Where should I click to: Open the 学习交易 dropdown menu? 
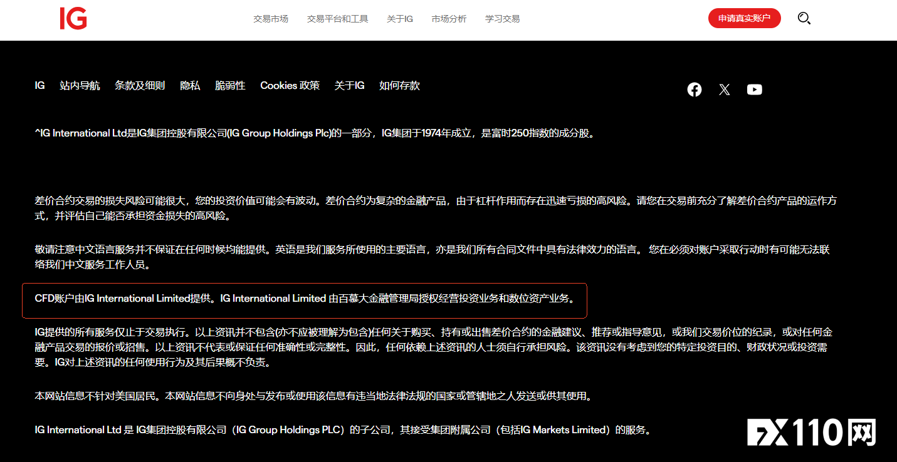coord(501,19)
